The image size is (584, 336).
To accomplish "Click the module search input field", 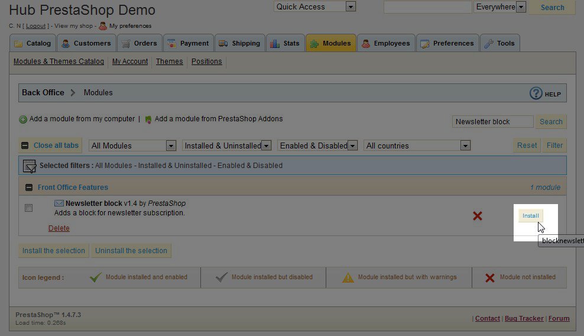I will pos(493,121).
